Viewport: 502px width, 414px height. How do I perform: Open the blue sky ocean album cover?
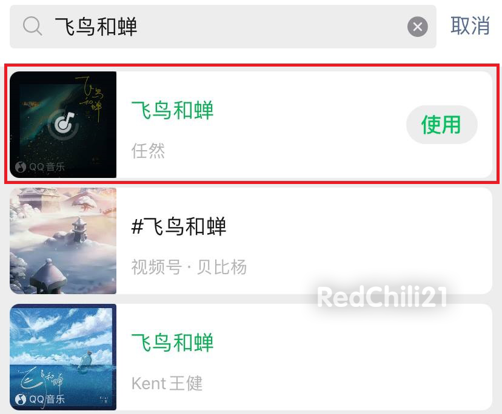63,357
